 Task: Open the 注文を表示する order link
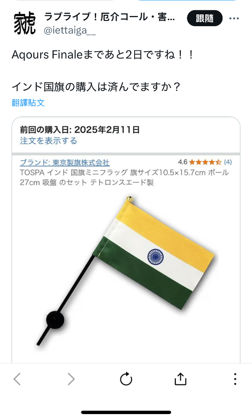48,141
